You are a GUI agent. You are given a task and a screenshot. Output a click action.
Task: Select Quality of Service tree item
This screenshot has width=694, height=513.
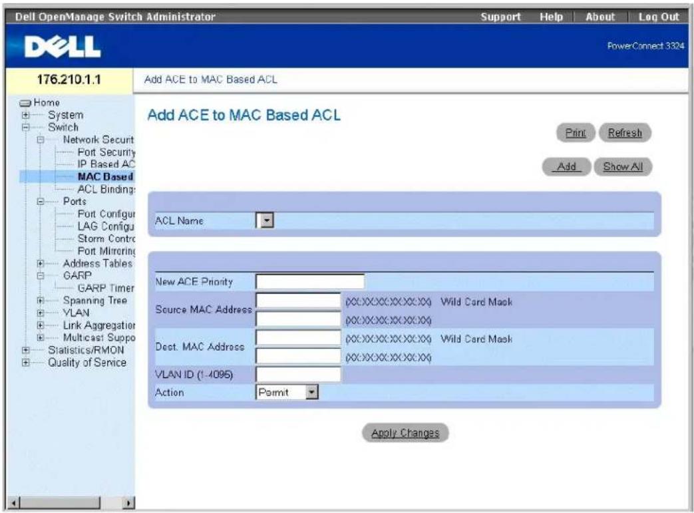point(87,363)
